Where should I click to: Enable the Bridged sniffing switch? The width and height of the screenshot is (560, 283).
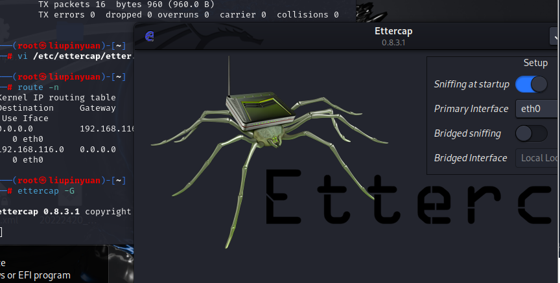pos(531,134)
